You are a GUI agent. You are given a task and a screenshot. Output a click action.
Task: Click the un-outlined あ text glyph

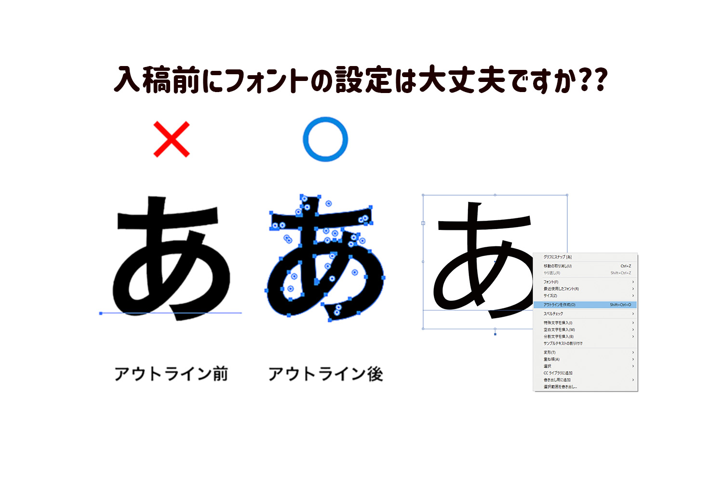pos(171,258)
